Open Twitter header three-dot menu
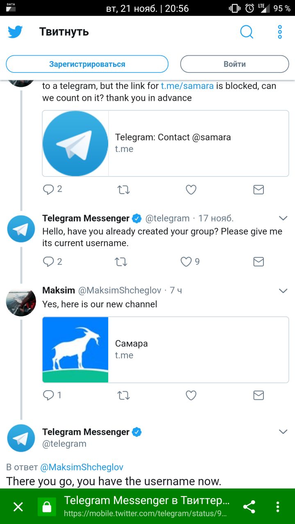 [280, 32]
